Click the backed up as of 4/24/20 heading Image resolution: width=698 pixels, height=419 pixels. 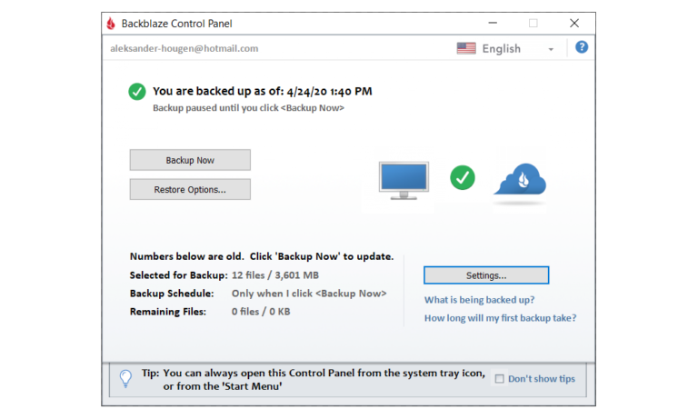(x=263, y=91)
